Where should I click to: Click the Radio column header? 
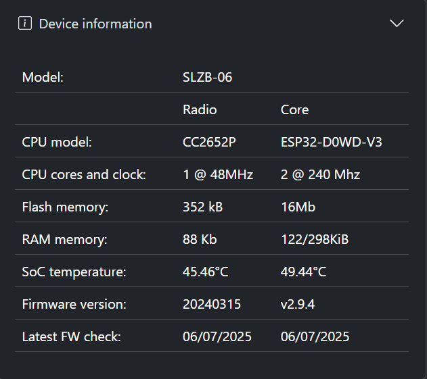coord(200,109)
